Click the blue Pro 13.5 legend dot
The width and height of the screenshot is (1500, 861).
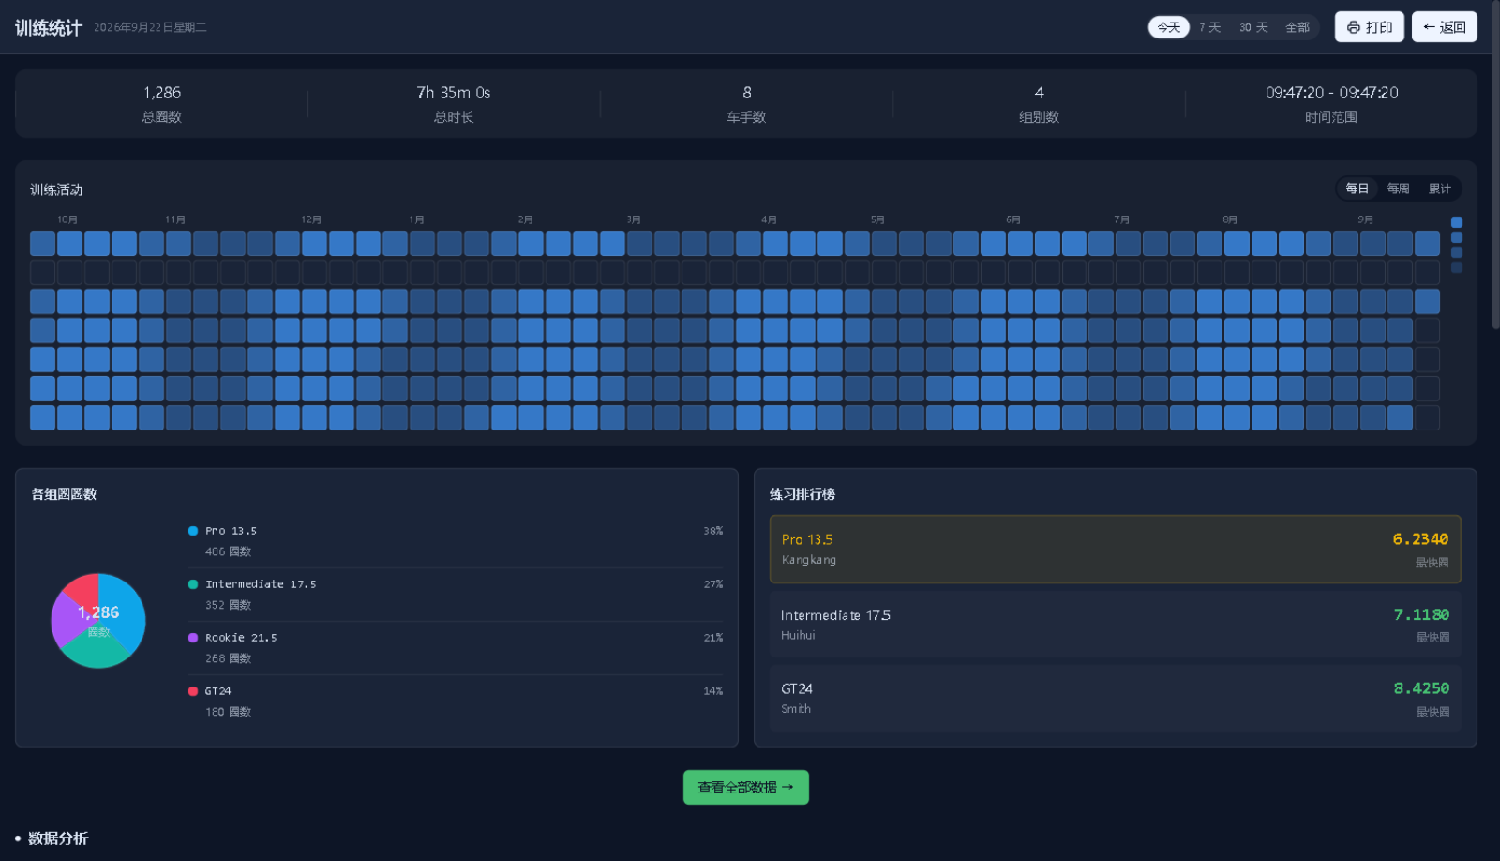[x=193, y=531]
